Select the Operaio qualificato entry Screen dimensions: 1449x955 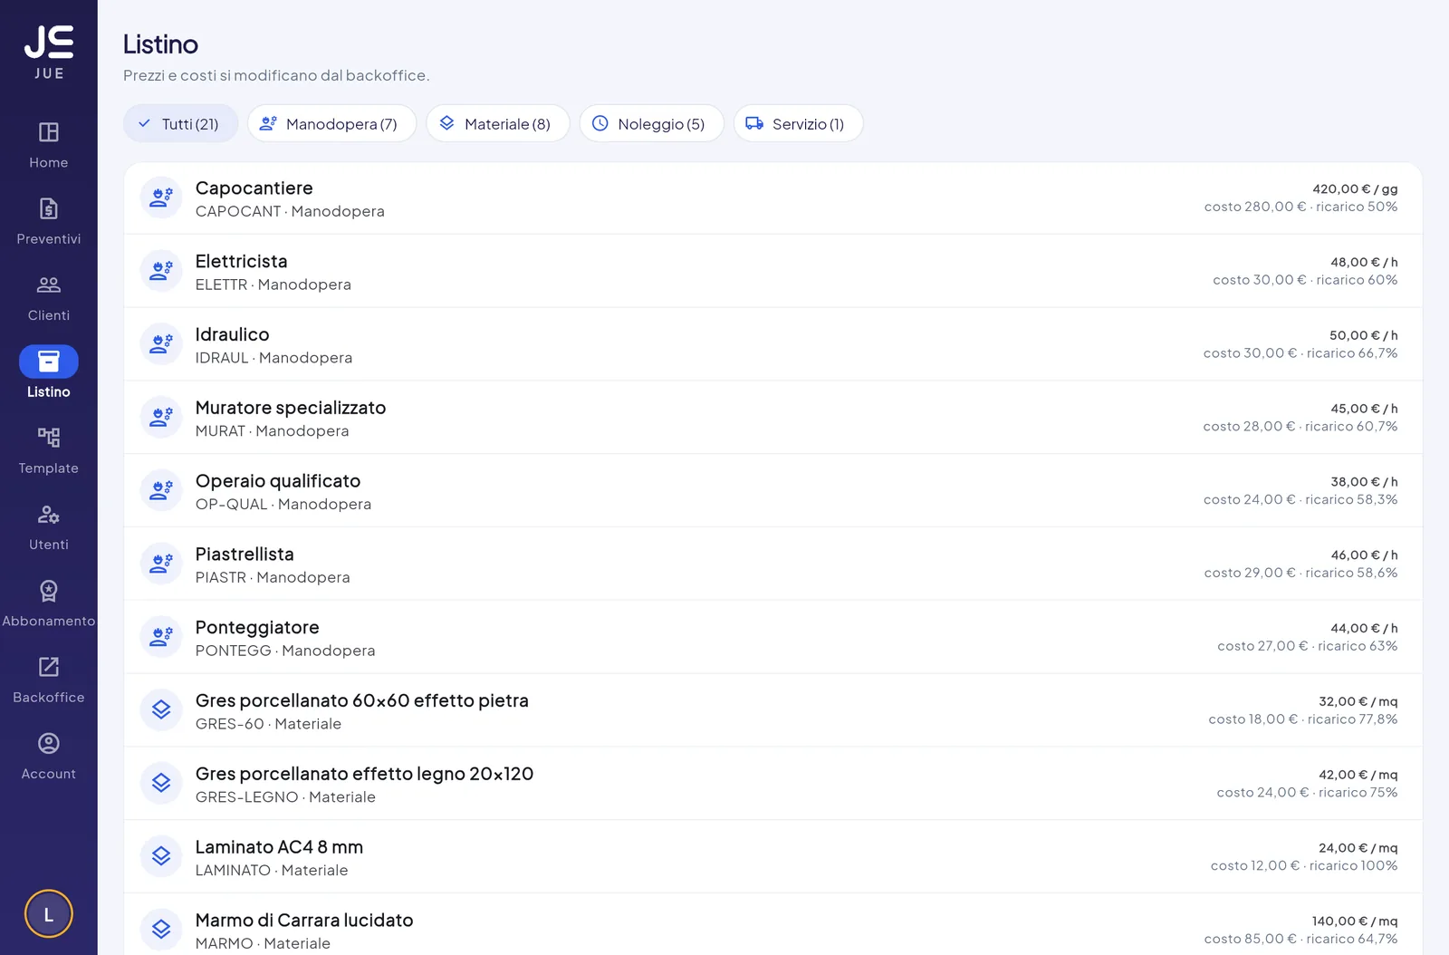pos(278,481)
